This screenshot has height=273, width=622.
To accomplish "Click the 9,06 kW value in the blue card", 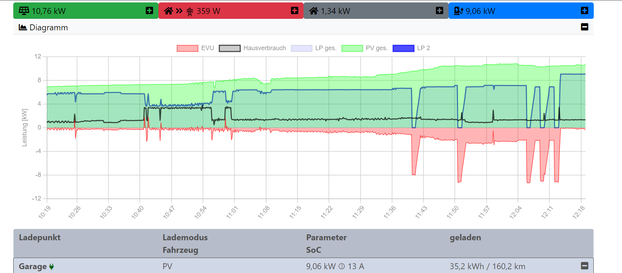I will 480,11.
